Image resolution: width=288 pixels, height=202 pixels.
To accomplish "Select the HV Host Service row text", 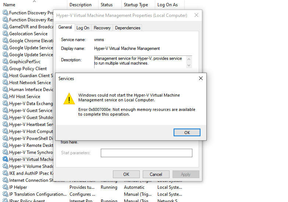I will point(25,97).
